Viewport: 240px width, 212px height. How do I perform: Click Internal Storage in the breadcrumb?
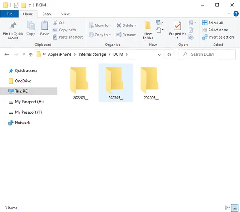pos(92,54)
